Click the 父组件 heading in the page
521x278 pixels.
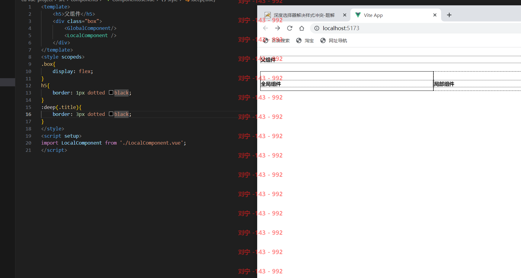[x=268, y=60]
